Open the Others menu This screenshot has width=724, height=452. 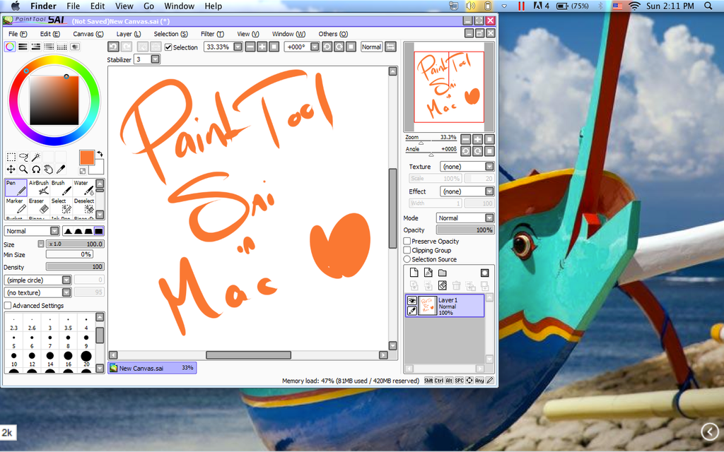333,34
